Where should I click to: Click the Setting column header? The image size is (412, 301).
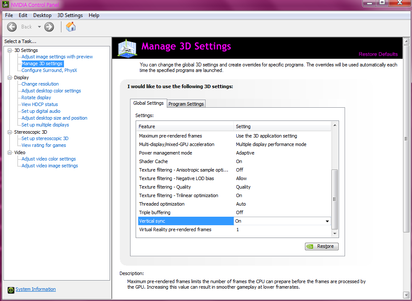282,126
